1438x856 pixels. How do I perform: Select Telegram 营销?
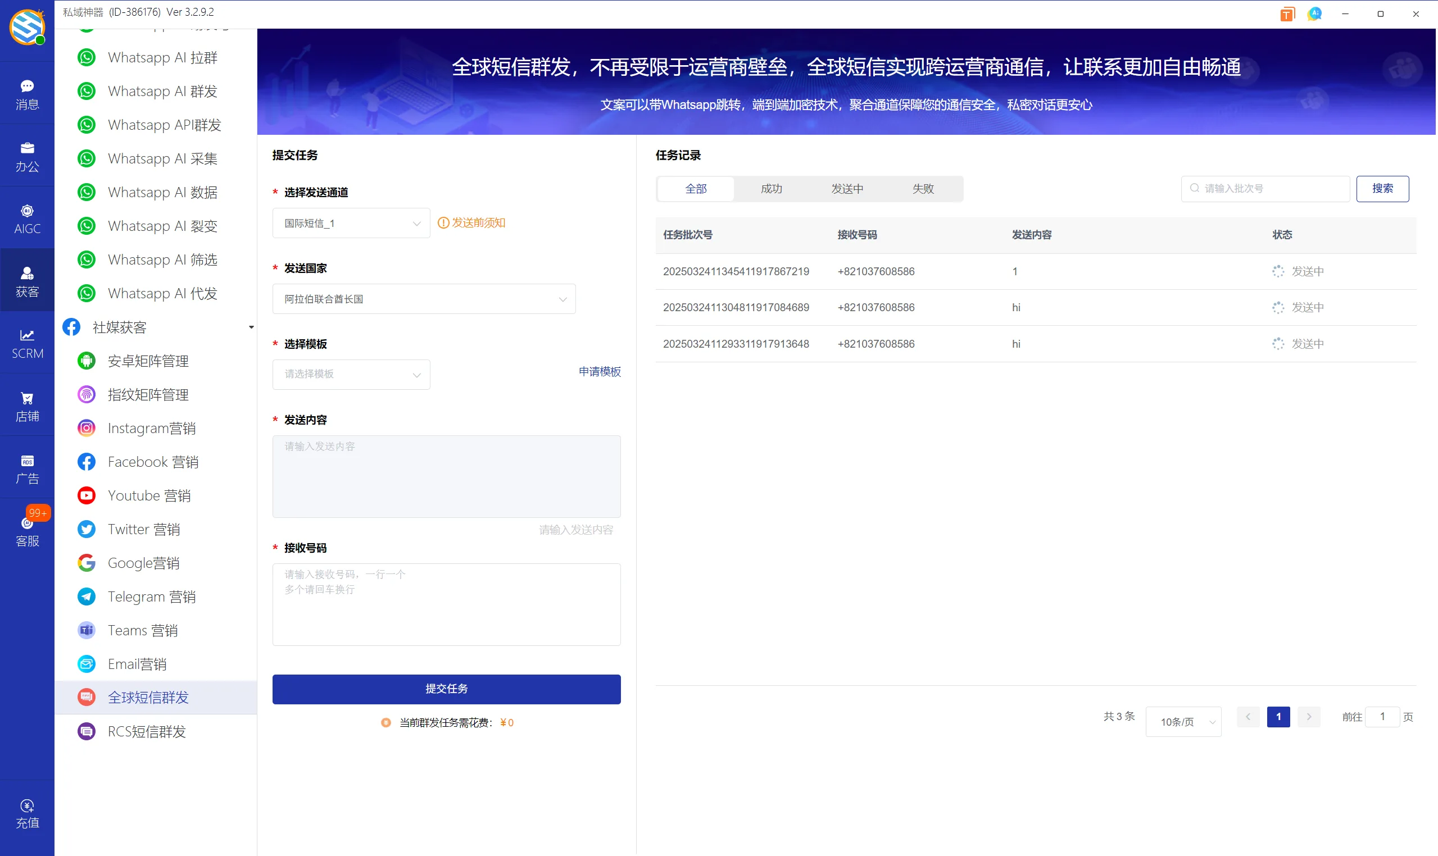click(x=151, y=597)
